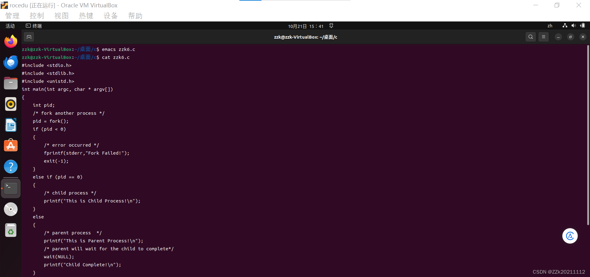Click the 'int main(int argc' line
This screenshot has width=590, height=277.
tap(67, 89)
